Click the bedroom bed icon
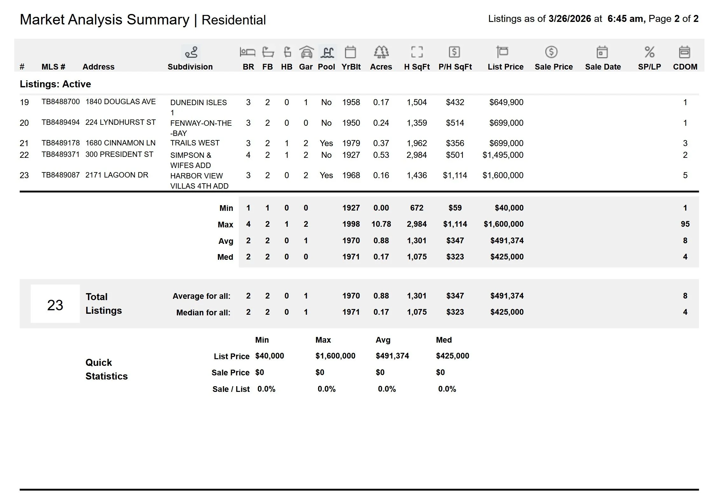This screenshot has width=716, height=497. pos(247,52)
